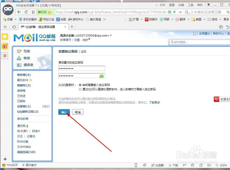
Task: Click the tab-list back arrow icon
Action: [5, 27]
